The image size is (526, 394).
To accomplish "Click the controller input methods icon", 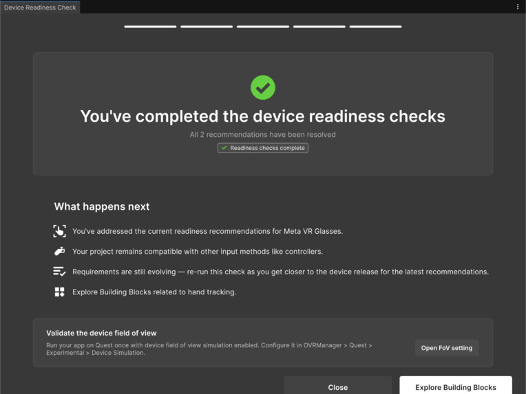I will point(59,251).
